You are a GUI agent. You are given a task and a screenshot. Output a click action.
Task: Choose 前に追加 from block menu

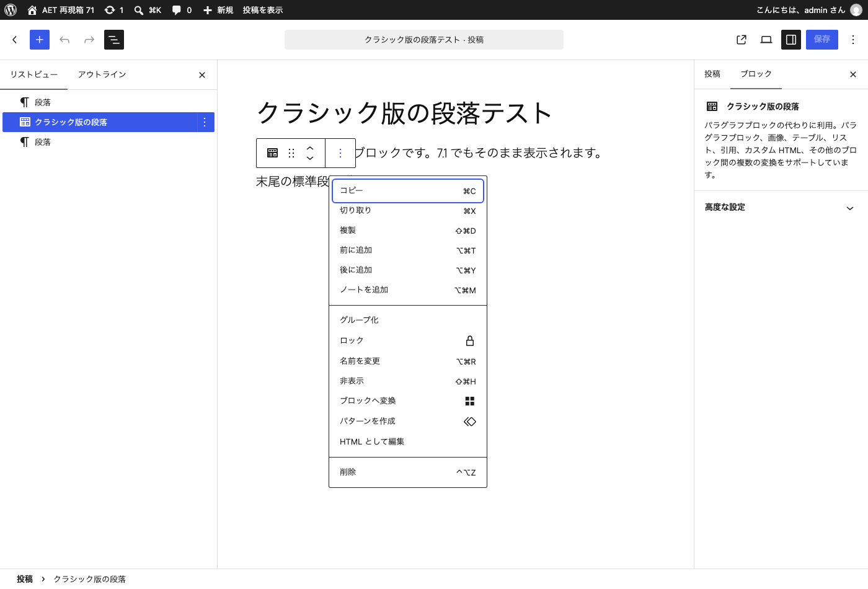click(408, 250)
